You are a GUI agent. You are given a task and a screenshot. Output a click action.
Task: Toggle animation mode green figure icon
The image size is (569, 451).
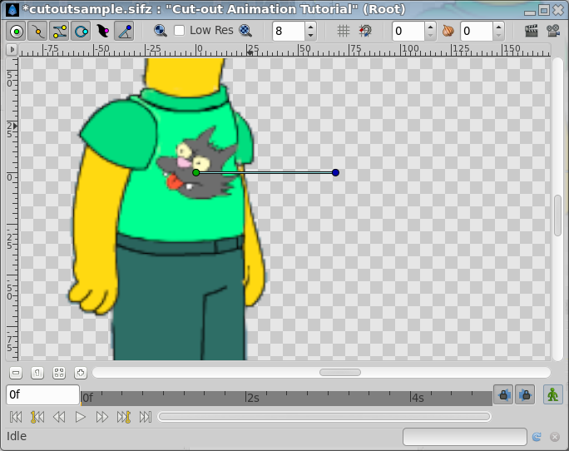click(552, 394)
